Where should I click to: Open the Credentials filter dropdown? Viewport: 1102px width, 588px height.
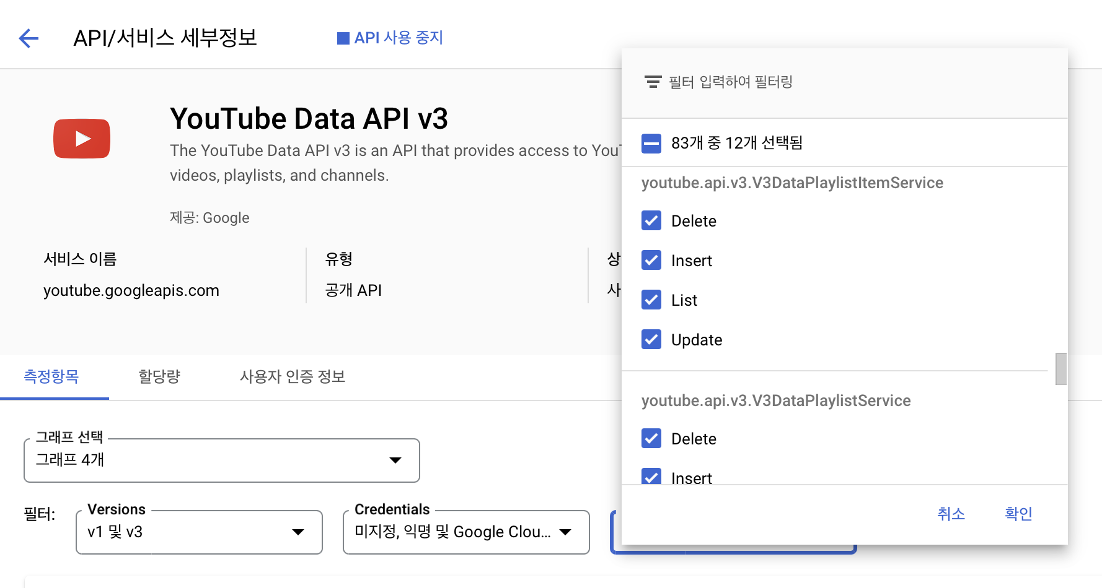466,532
